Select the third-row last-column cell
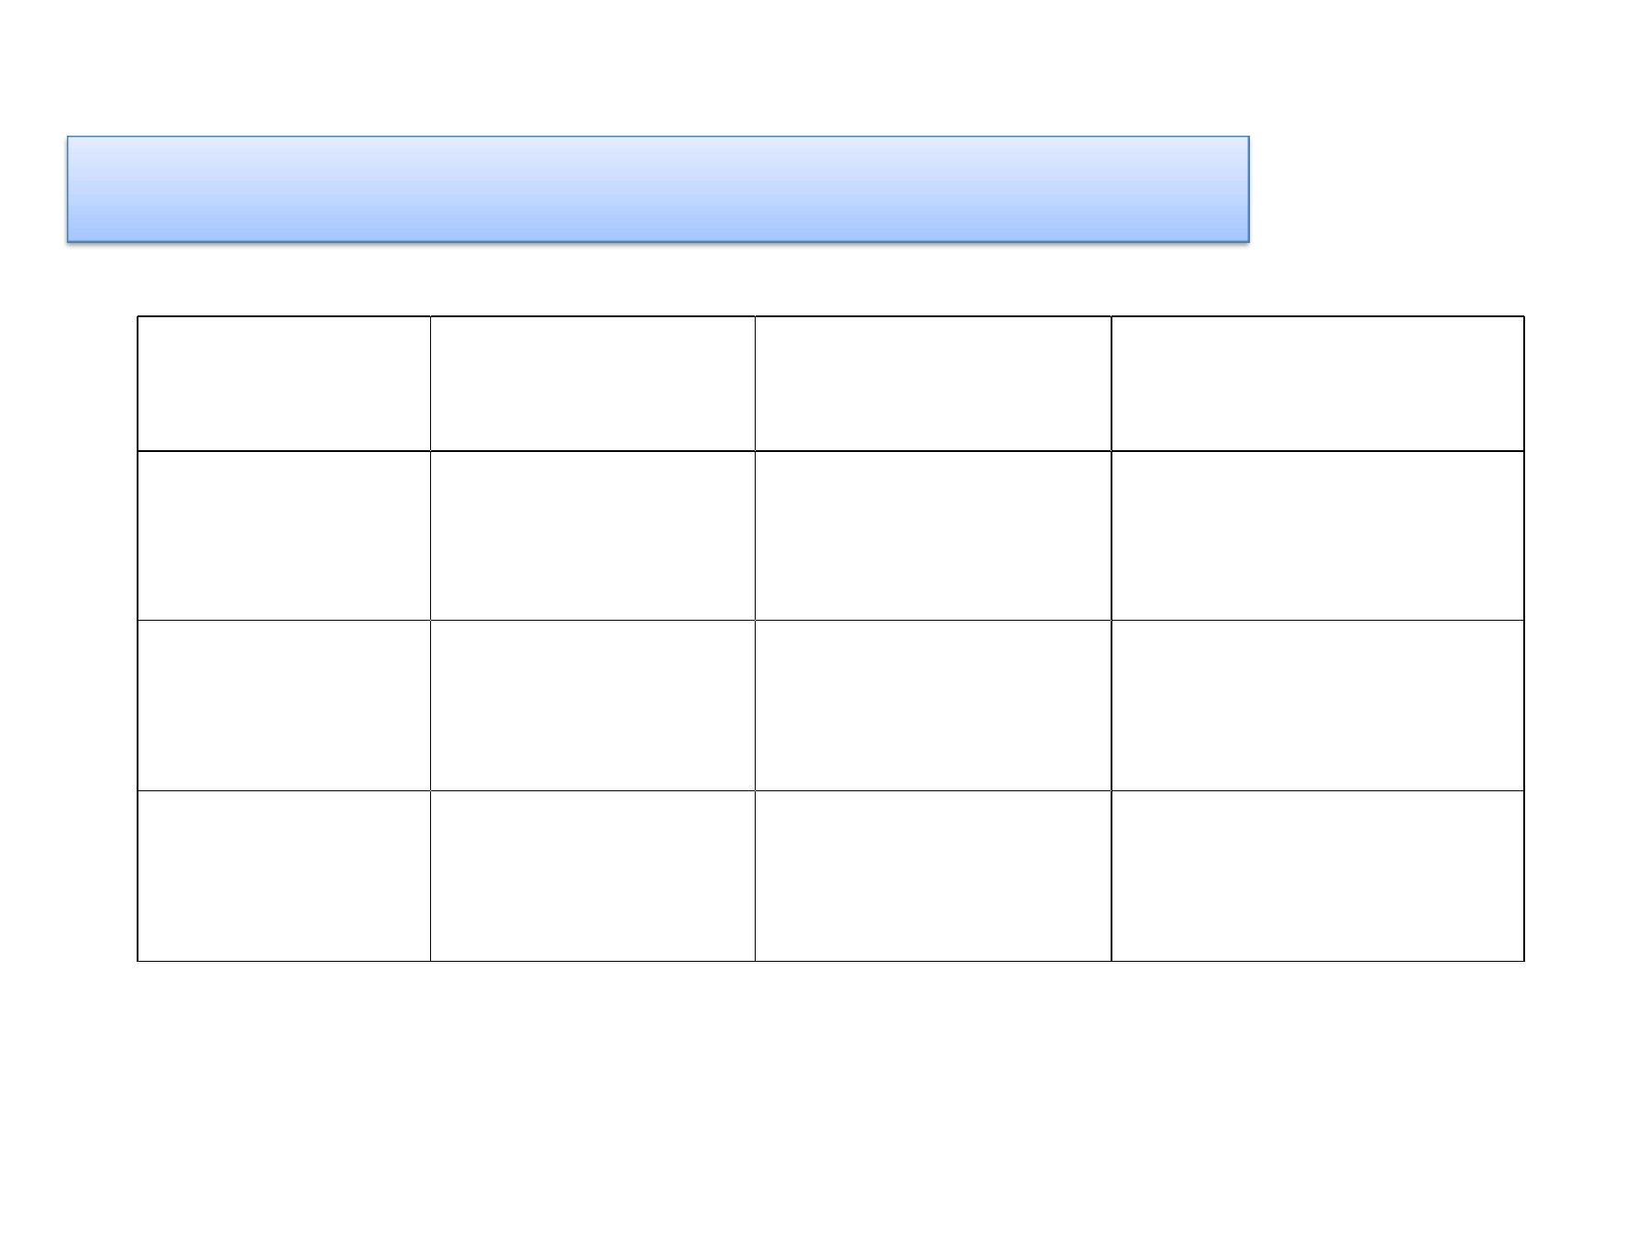The width and height of the screenshot is (1648, 1235). click(x=1318, y=705)
